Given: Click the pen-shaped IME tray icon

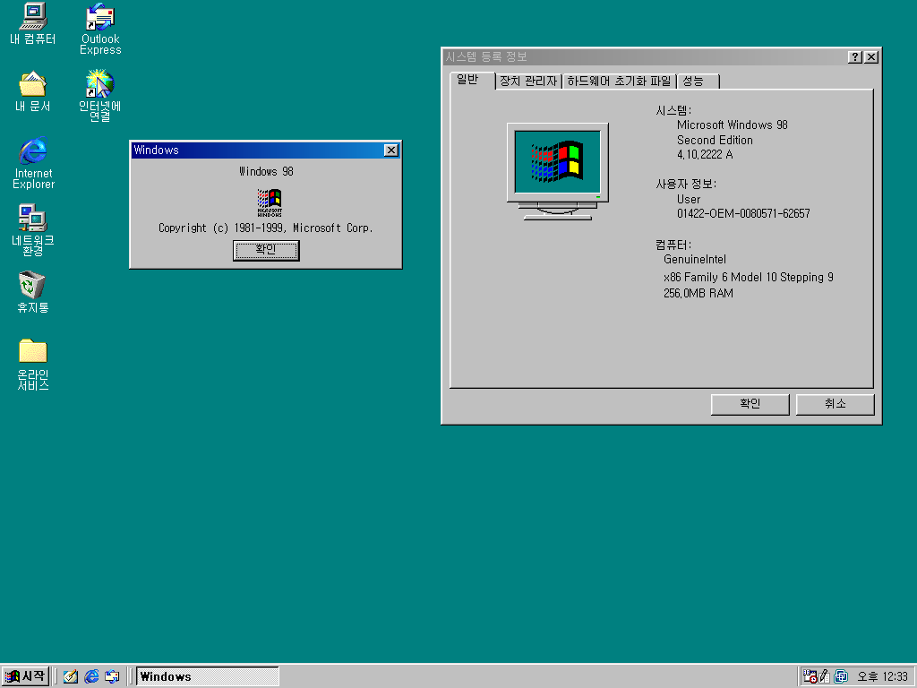Looking at the screenshot, I should [x=825, y=676].
